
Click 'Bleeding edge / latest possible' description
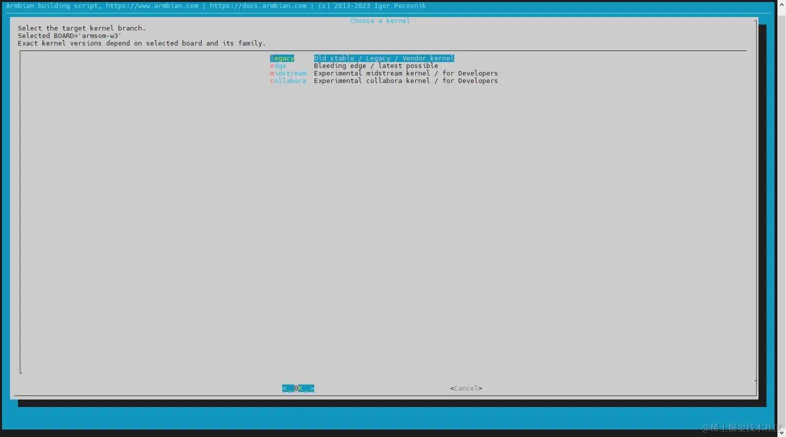pos(376,66)
